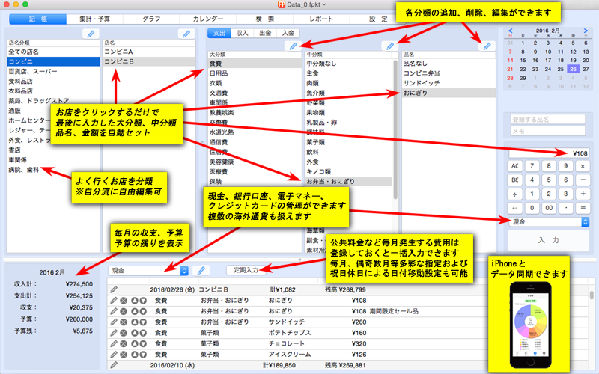Switch to the カレンダー tab

coord(208,19)
